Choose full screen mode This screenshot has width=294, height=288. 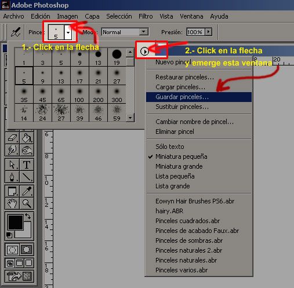(x=28, y=263)
